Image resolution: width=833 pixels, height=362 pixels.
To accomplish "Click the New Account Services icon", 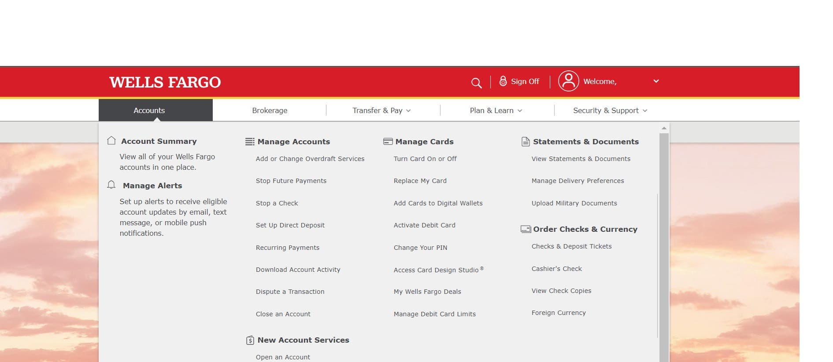I will (250, 340).
